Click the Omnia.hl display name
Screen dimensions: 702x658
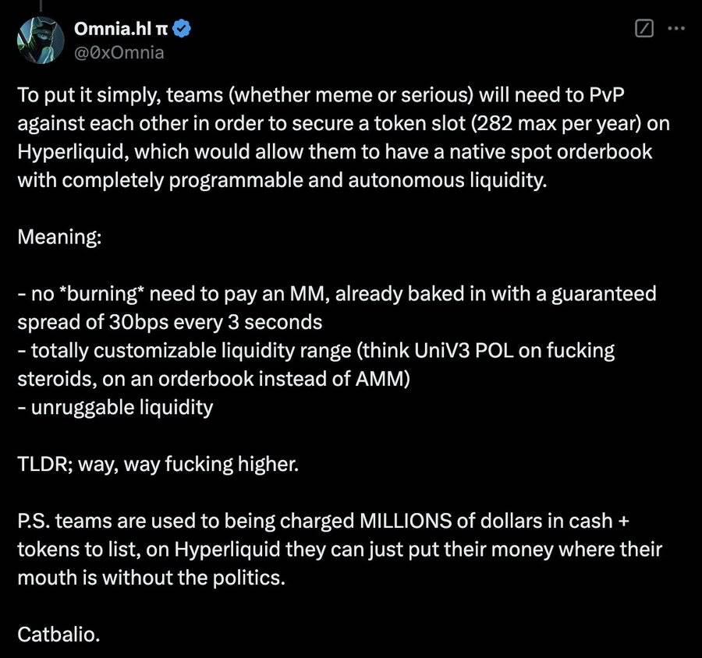(114, 29)
